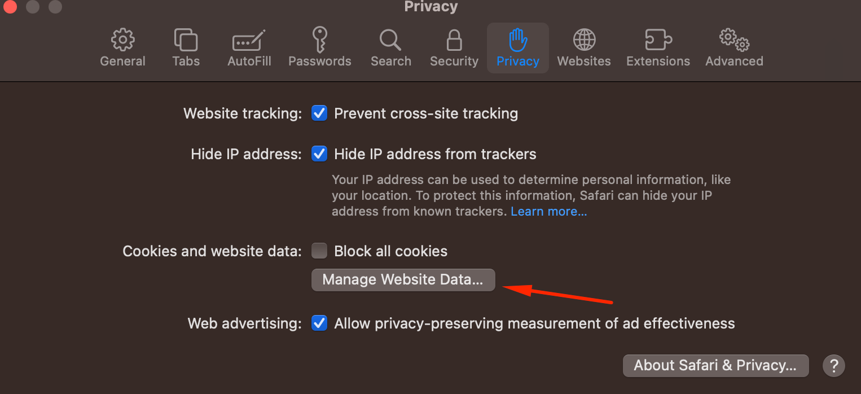Click the Manage Website Data button
Image resolution: width=861 pixels, height=394 pixels.
click(403, 280)
